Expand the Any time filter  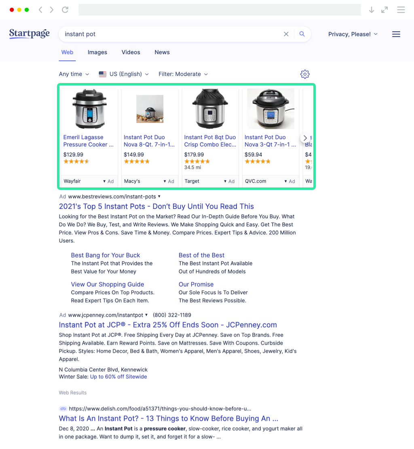click(x=74, y=74)
